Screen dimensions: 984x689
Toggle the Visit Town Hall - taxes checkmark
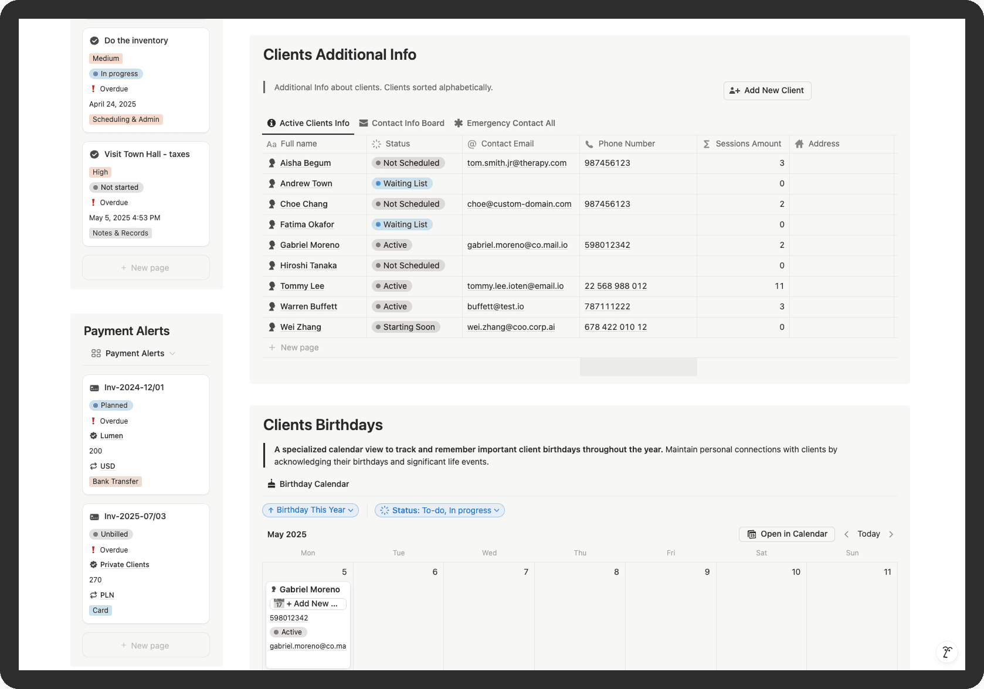tap(94, 155)
